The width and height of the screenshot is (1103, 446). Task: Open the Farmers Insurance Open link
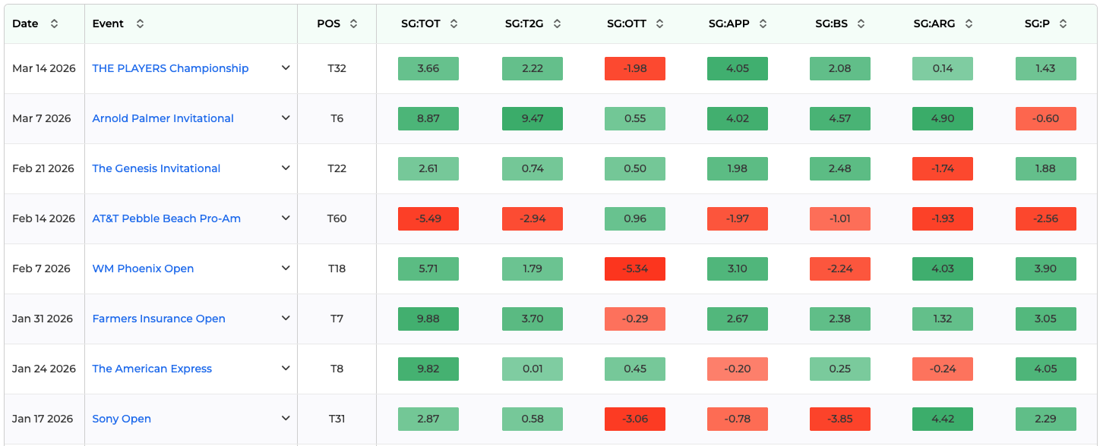pyautogui.click(x=159, y=319)
